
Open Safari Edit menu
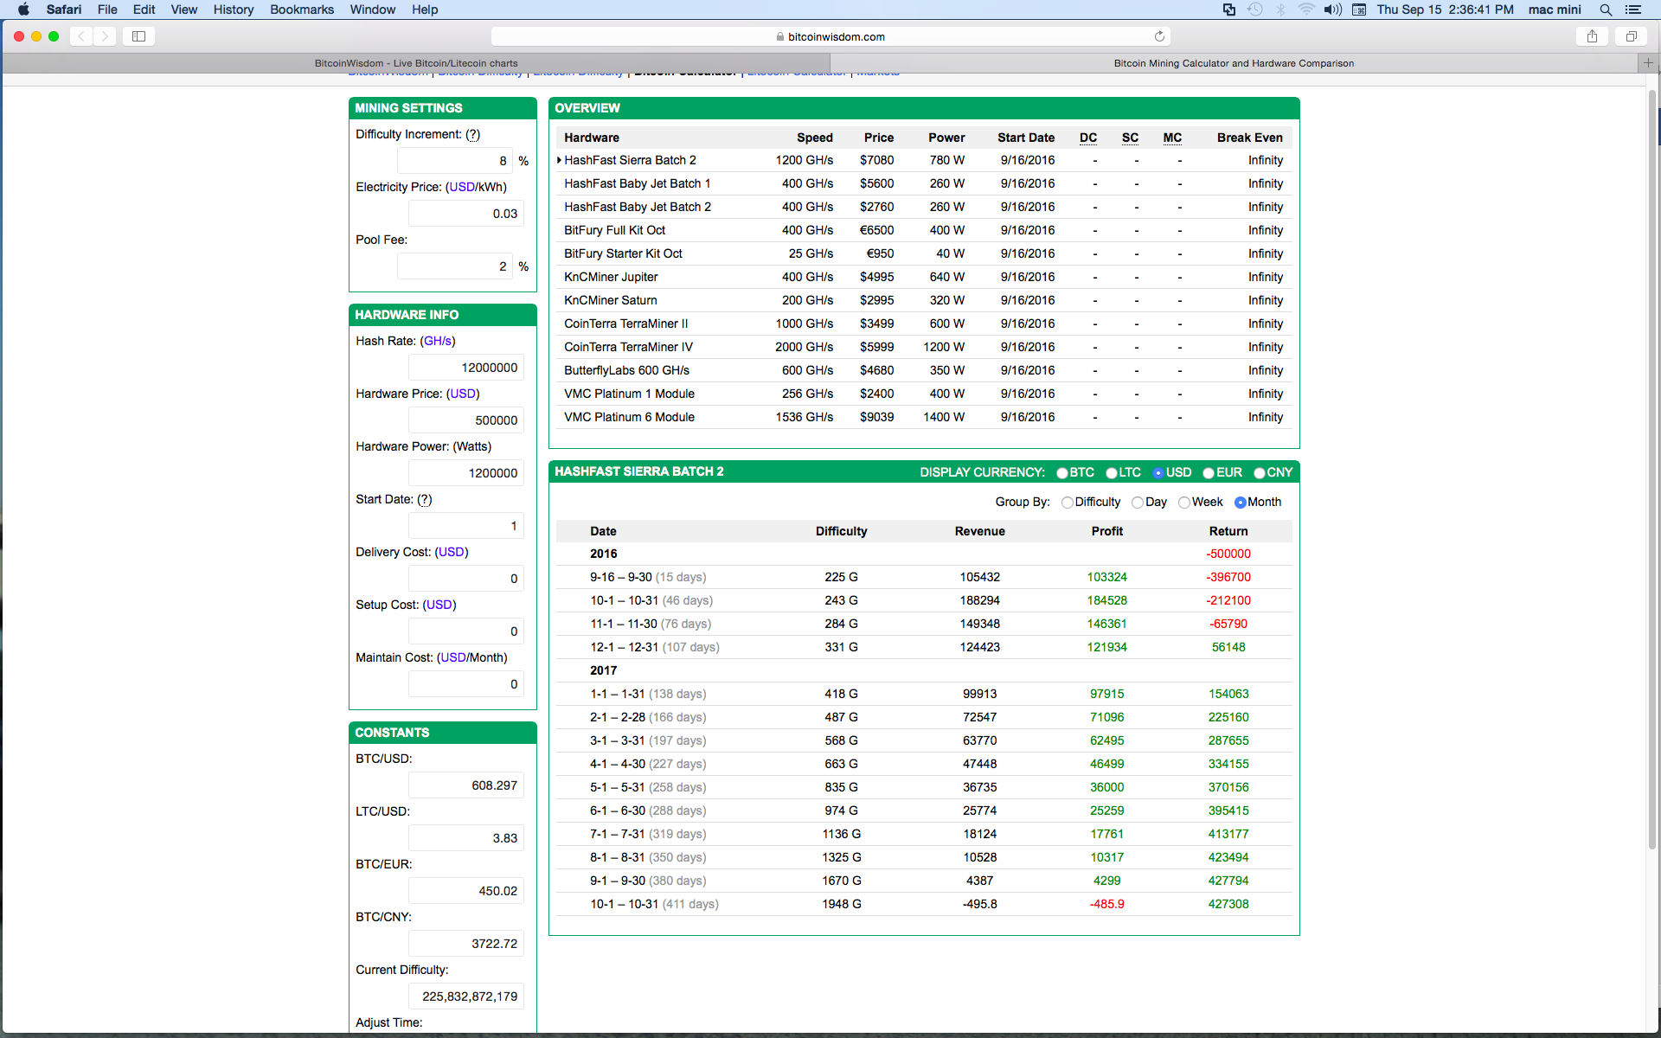[x=144, y=10]
